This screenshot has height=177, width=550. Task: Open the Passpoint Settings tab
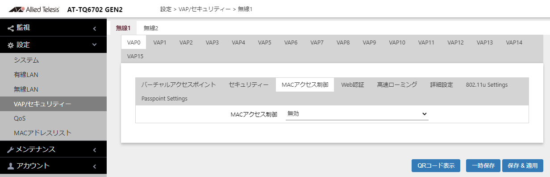coord(164,98)
